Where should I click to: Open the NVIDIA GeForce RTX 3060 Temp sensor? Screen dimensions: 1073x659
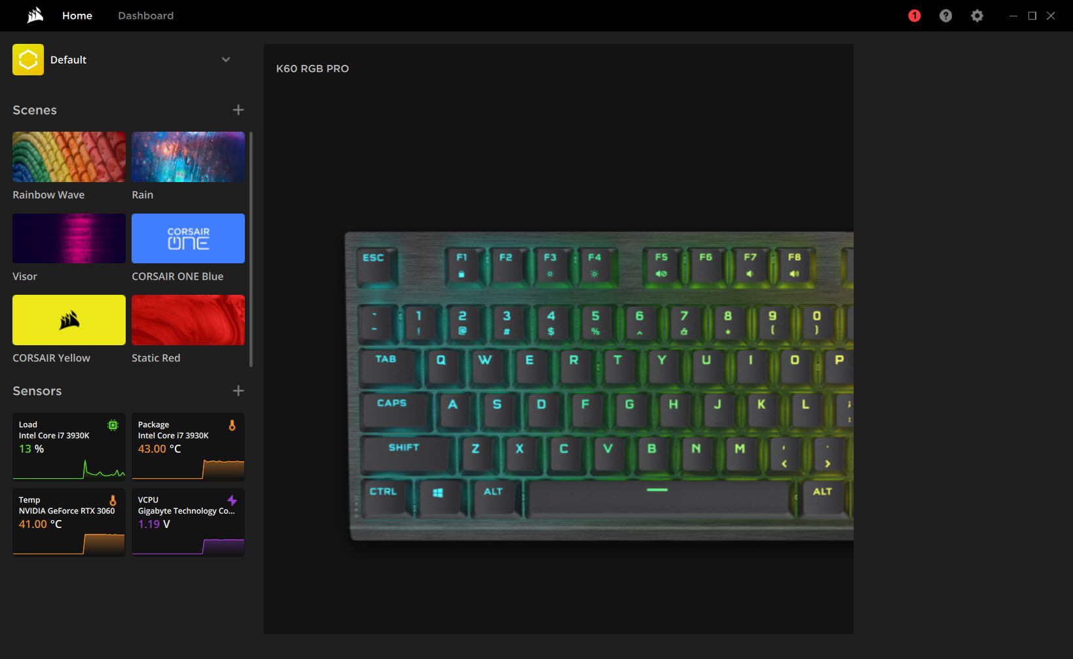click(x=69, y=522)
